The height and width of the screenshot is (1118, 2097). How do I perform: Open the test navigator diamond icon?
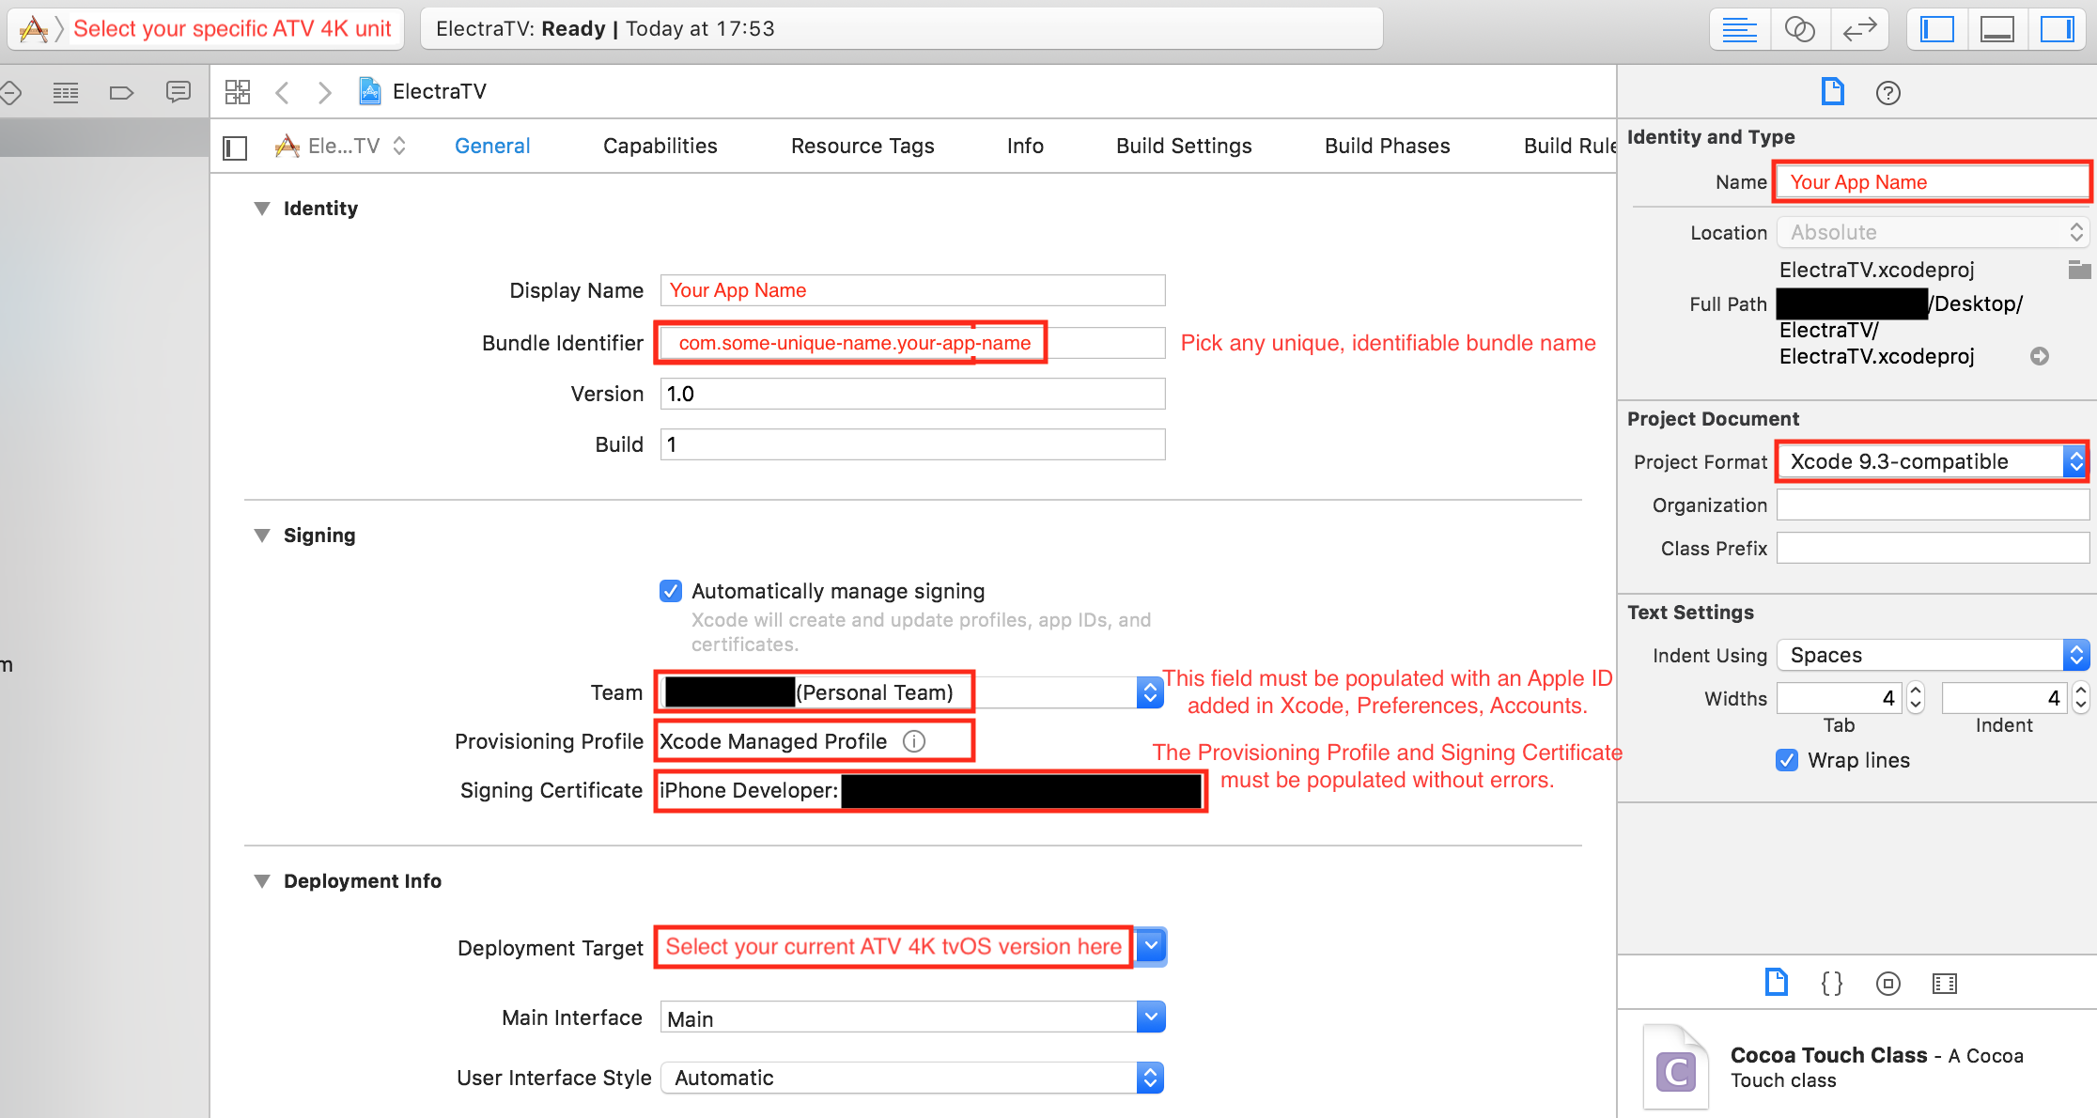coord(10,92)
